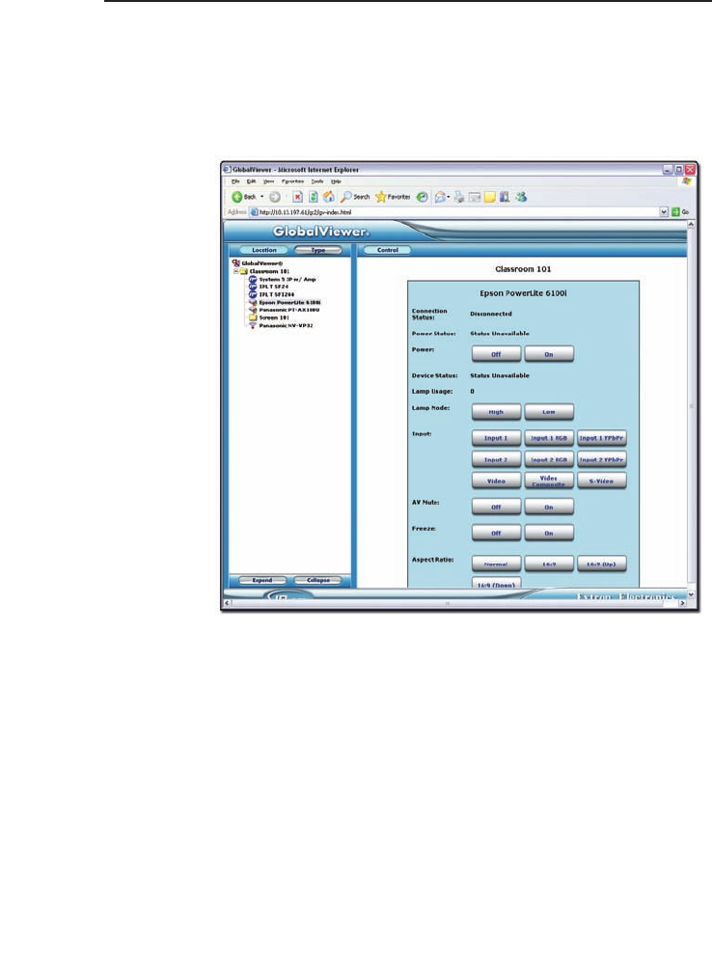Viewport: 712px width, 962px height.
Task: Turn Freeze On
Action: pos(549,534)
